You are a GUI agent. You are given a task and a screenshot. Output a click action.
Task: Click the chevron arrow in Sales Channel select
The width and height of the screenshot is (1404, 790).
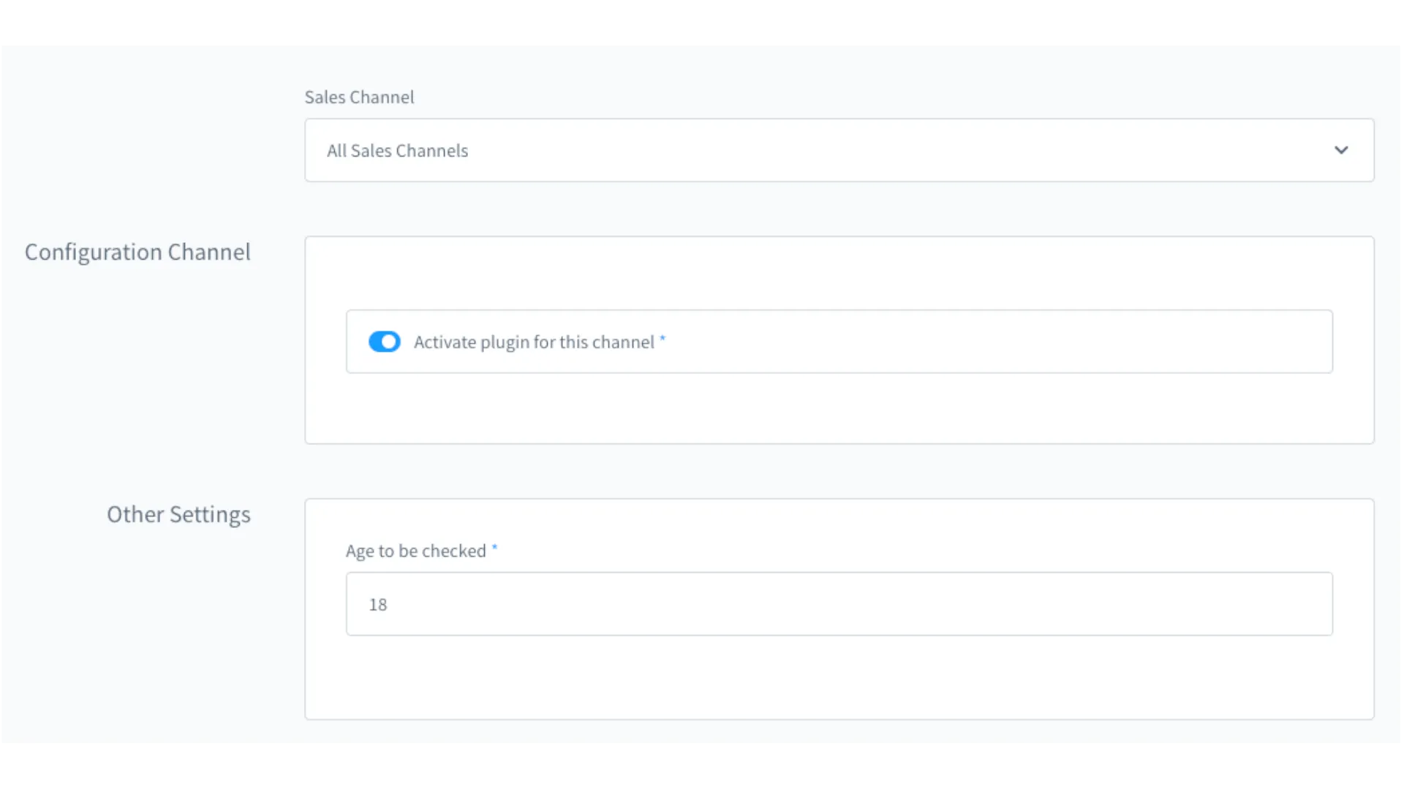tap(1340, 150)
